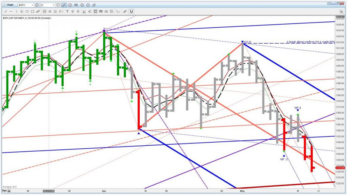Click the 21/03/2012 date cursor label
Screen dimensions: 347x195
[49, 191]
